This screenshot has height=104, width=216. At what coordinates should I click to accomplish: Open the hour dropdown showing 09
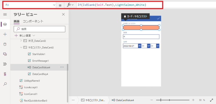click(x=148, y=46)
